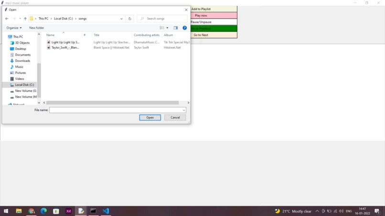Go up one folder level
This screenshot has height=216, width=385.
(x=25, y=19)
